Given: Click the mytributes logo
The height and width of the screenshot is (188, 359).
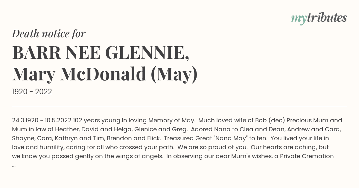Looking at the screenshot, I should tap(319, 18).
